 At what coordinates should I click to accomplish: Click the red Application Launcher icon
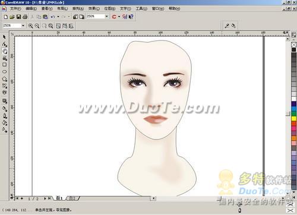click(114, 17)
